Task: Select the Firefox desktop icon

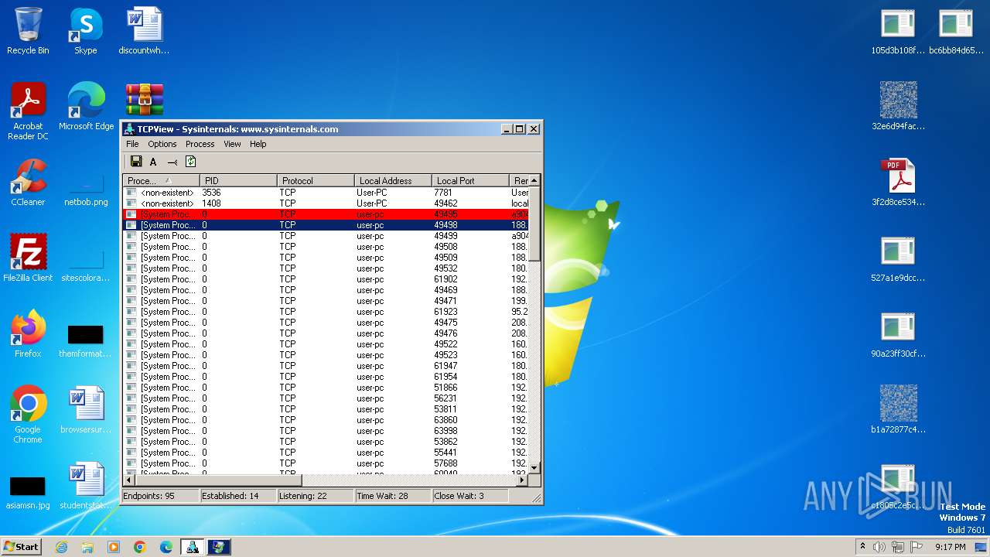Action: 28,334
